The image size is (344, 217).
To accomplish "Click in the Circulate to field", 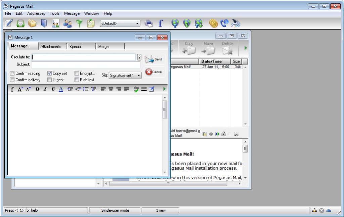I will click(83, 57).
